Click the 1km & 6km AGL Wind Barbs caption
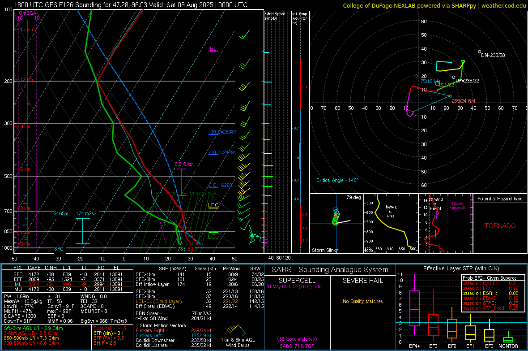Image resolution: width=528 pixels, height=351 pixels. click(238, 342)
